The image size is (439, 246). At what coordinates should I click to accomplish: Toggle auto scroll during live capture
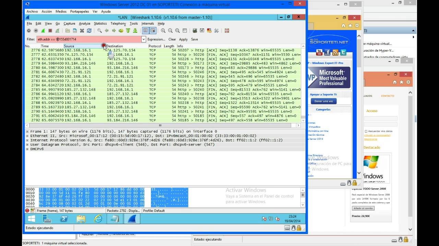pyautogui.click(x=153, y=30)
